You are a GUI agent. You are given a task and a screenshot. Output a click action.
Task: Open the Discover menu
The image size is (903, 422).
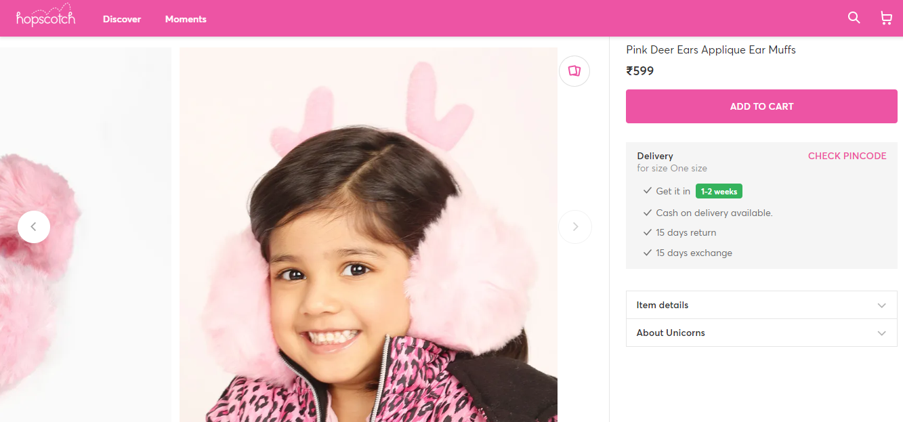coord(122,19)
